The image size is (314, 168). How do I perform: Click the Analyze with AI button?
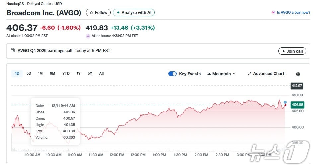[134, 13]
